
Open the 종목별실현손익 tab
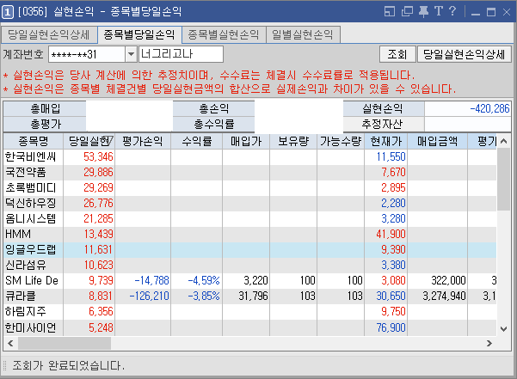pos(224,35)
